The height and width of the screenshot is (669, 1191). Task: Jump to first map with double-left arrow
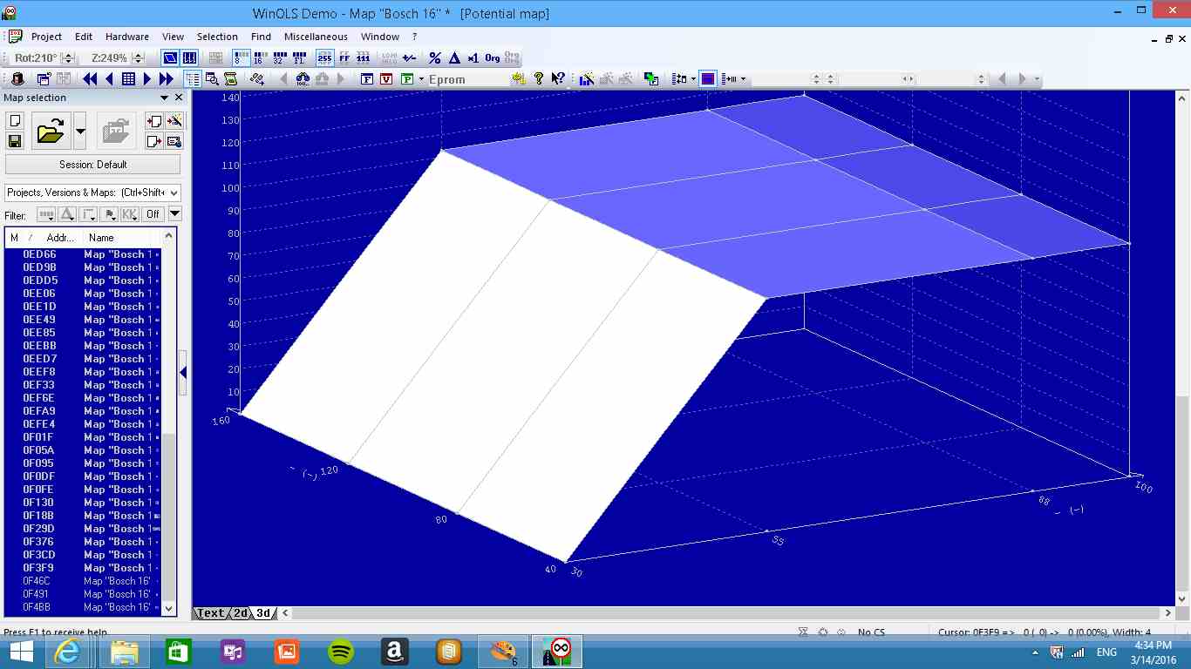point(90,79)
